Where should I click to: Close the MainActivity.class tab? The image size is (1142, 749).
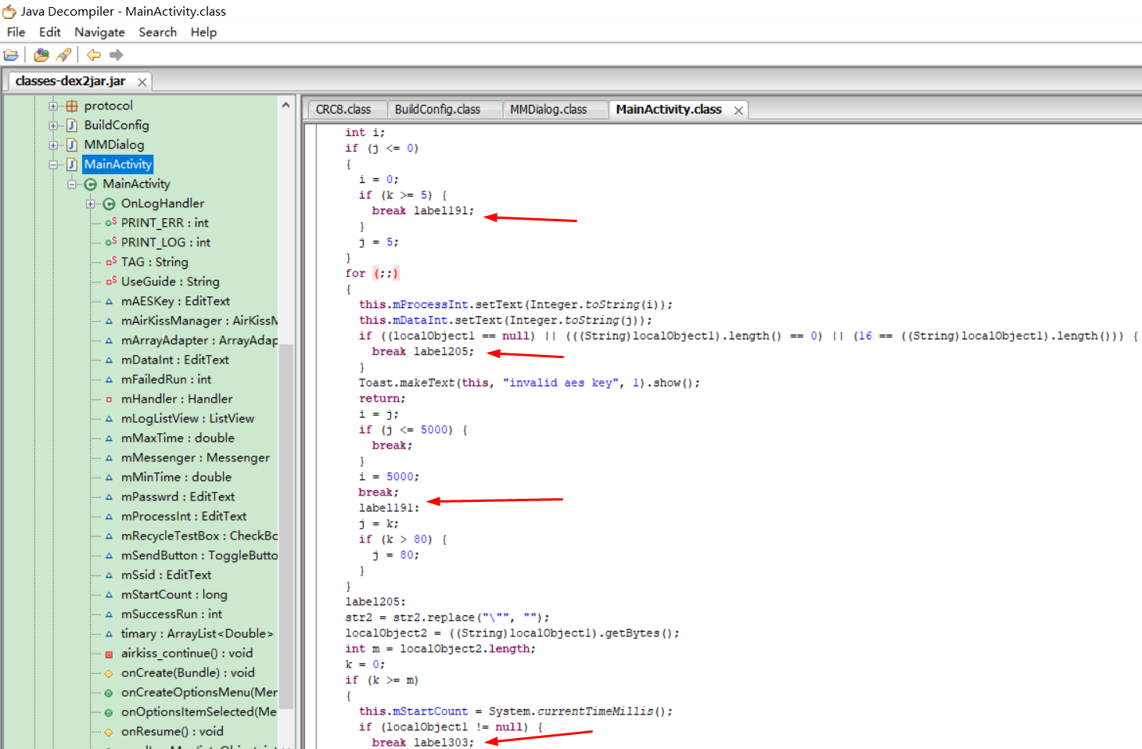click(738, 110)
